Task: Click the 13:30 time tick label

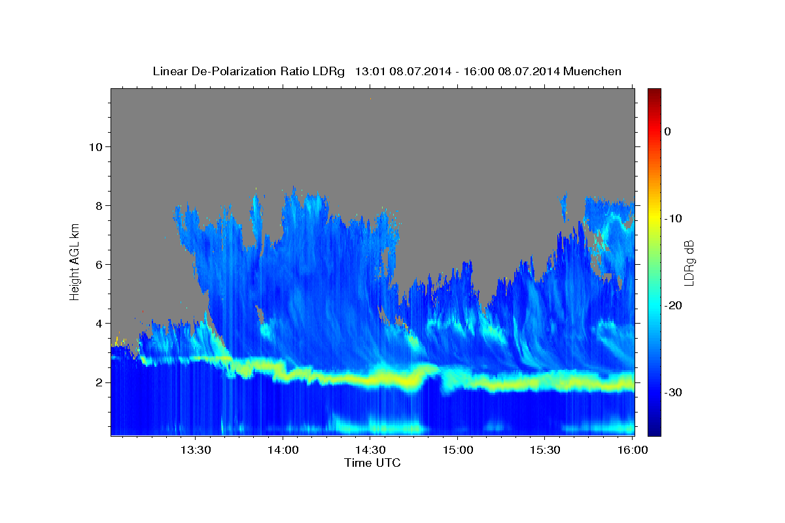Action: [x=196, y=450]
